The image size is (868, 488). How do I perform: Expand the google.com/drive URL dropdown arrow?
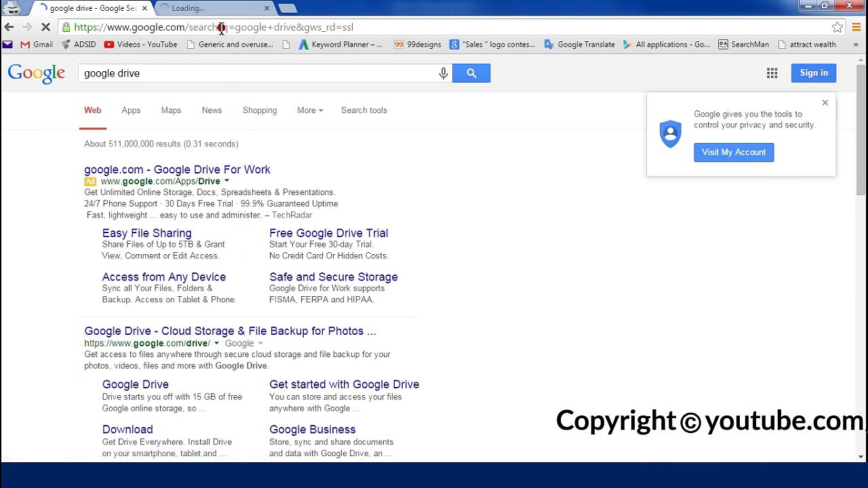click(216, 344)
